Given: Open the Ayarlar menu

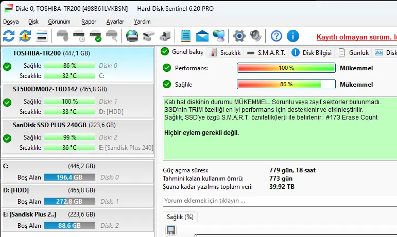Looking at the screenshot, I should (115, 22).
